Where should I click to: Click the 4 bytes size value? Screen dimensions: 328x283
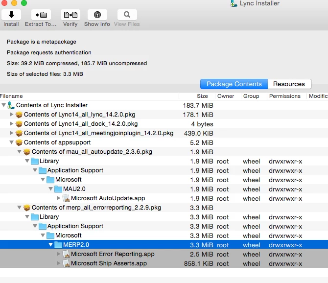202,124
